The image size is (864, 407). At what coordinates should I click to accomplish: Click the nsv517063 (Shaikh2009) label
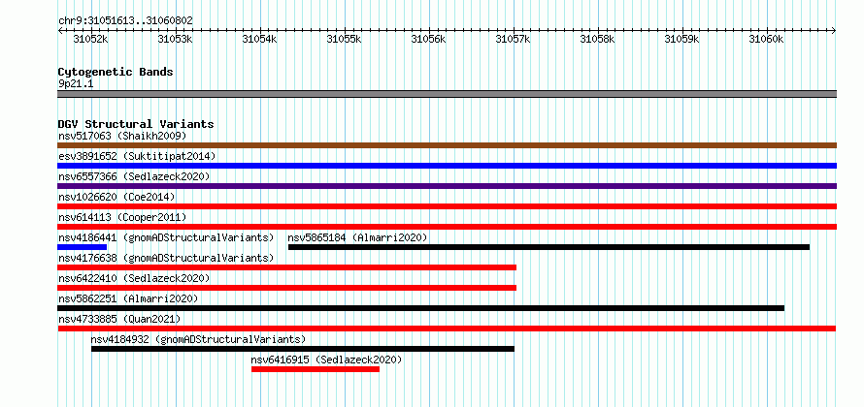(122, 136)
